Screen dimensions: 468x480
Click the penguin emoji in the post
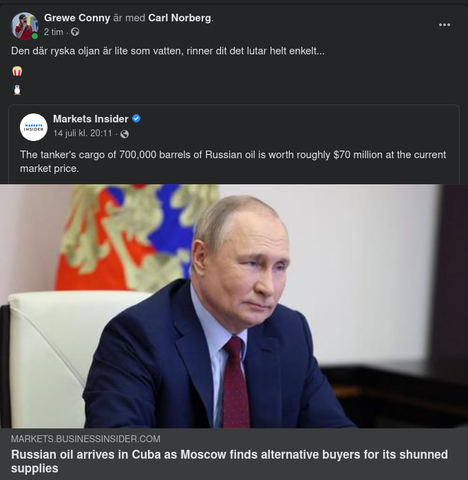point(17,90)
